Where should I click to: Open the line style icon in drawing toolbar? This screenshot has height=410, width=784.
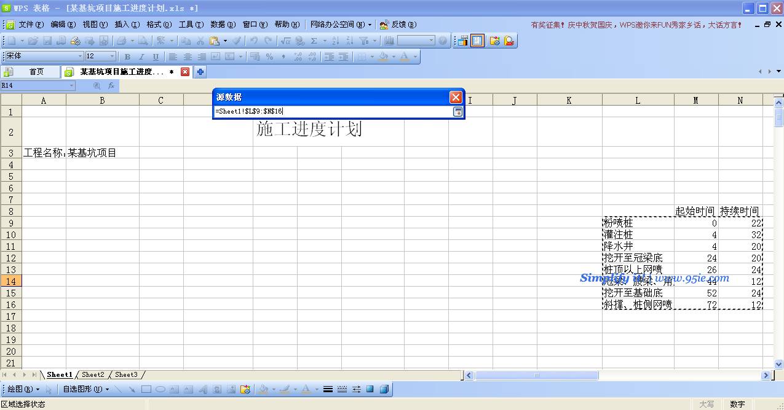click(x=328, y=389)
